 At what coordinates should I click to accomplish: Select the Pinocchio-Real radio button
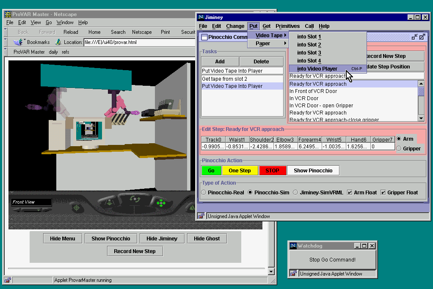204,193
